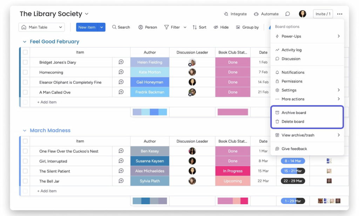359x216 pixels.
Task: Open the Person filter
Action: tap(148, 27)
